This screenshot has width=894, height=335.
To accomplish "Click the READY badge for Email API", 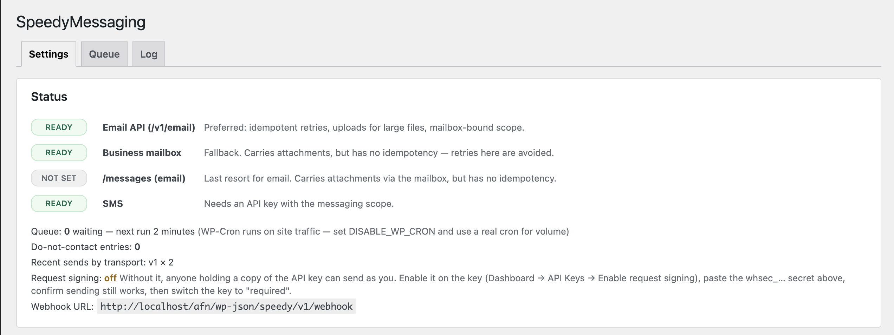I will (x=59, y=127).
